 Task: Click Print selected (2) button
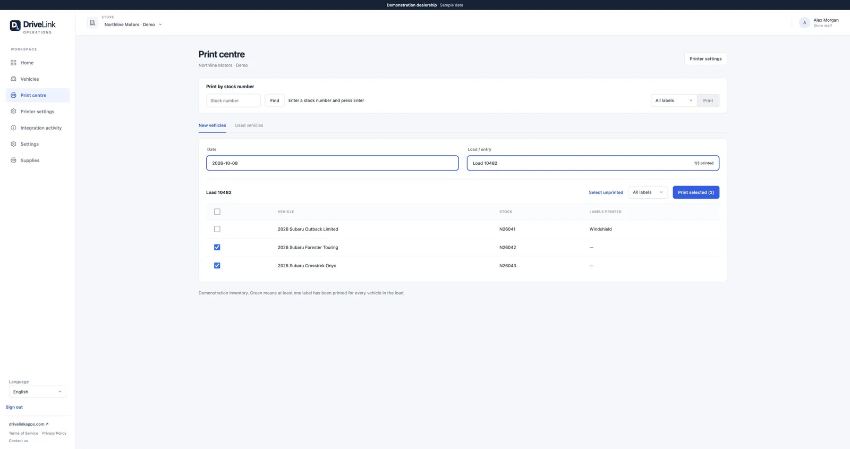[696, 192]
